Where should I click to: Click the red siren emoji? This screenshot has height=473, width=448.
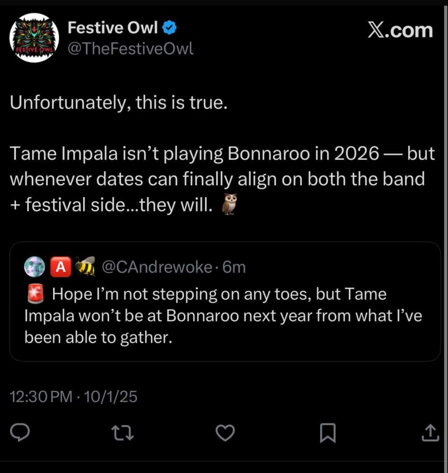pyautogui.click(x=36, y=293)
